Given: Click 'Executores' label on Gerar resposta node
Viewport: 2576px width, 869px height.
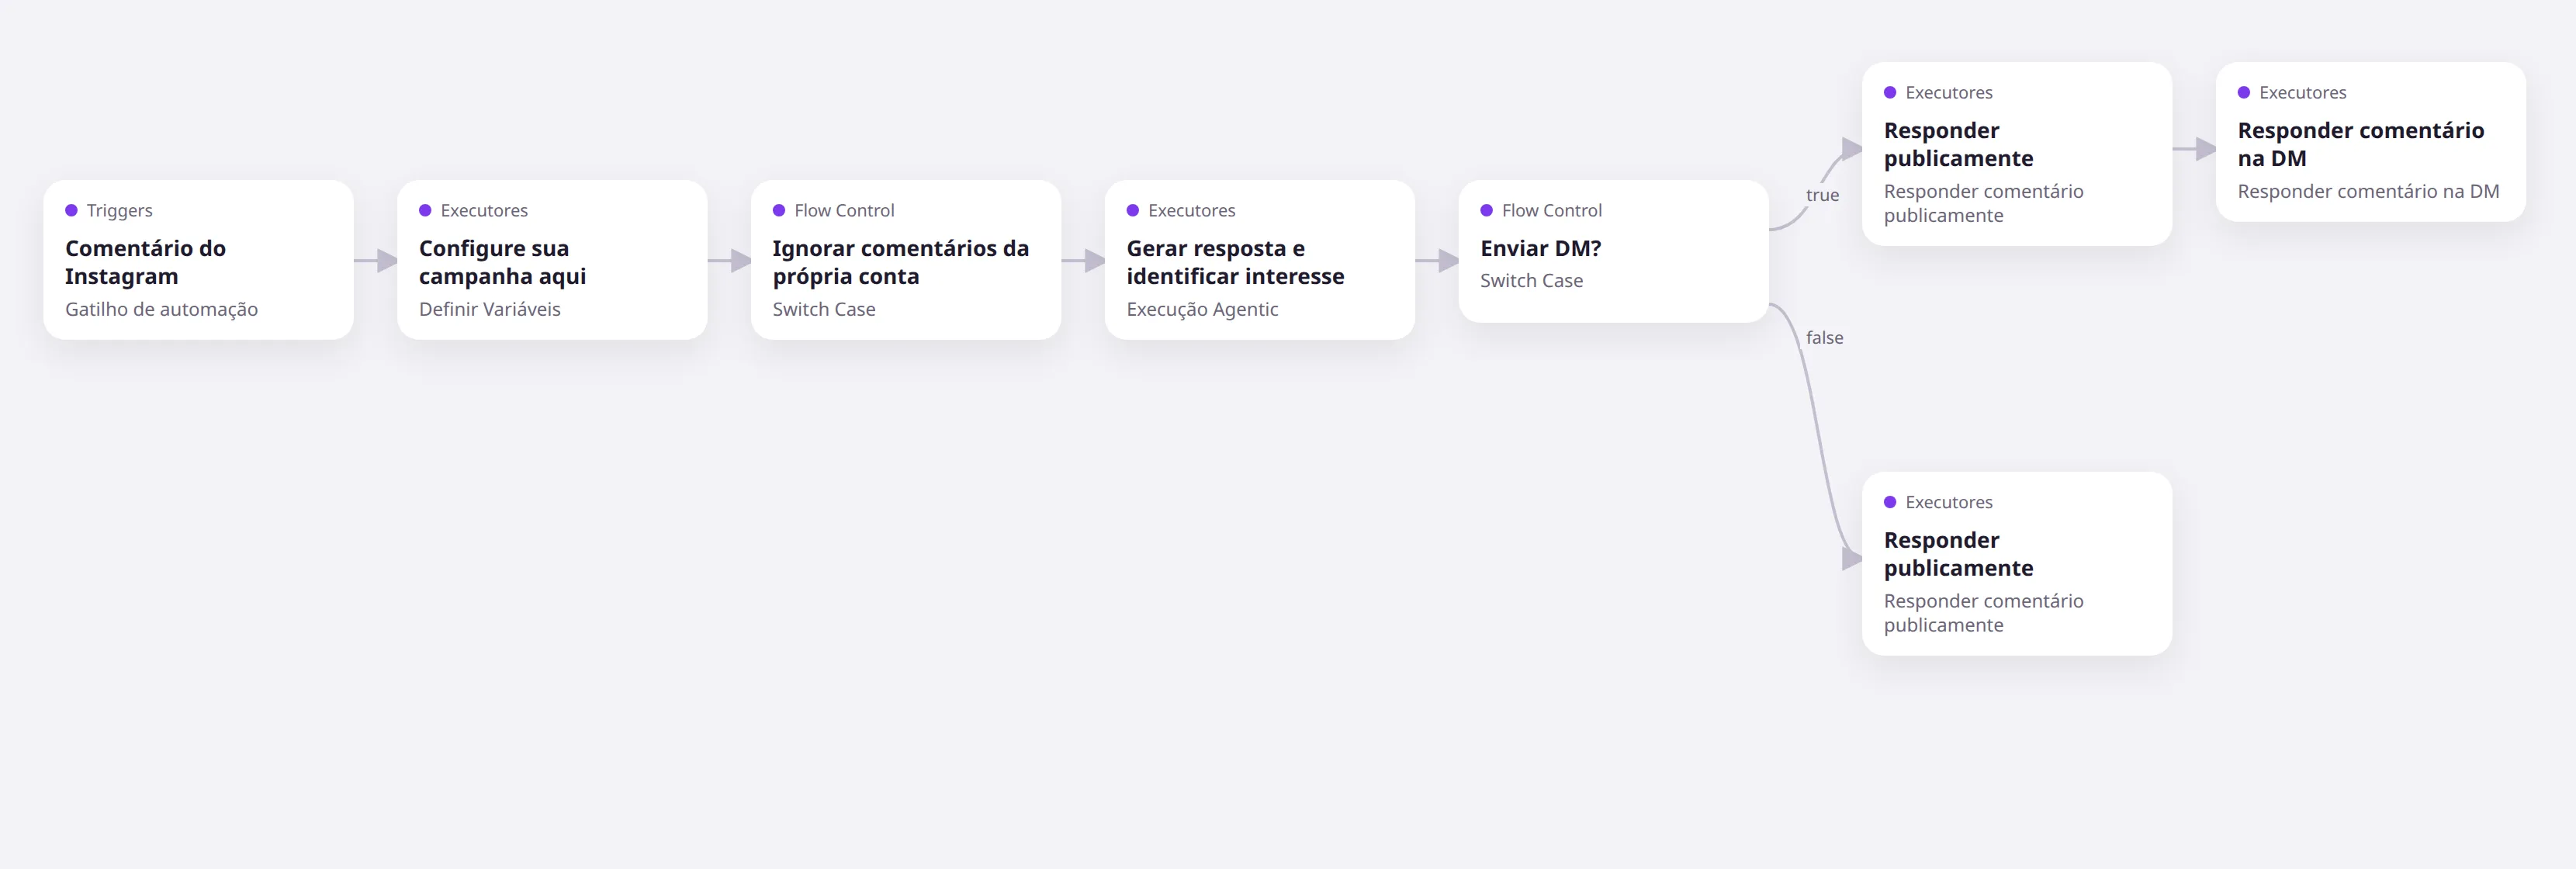Looking at the screenshot, I should point(1192,210).
